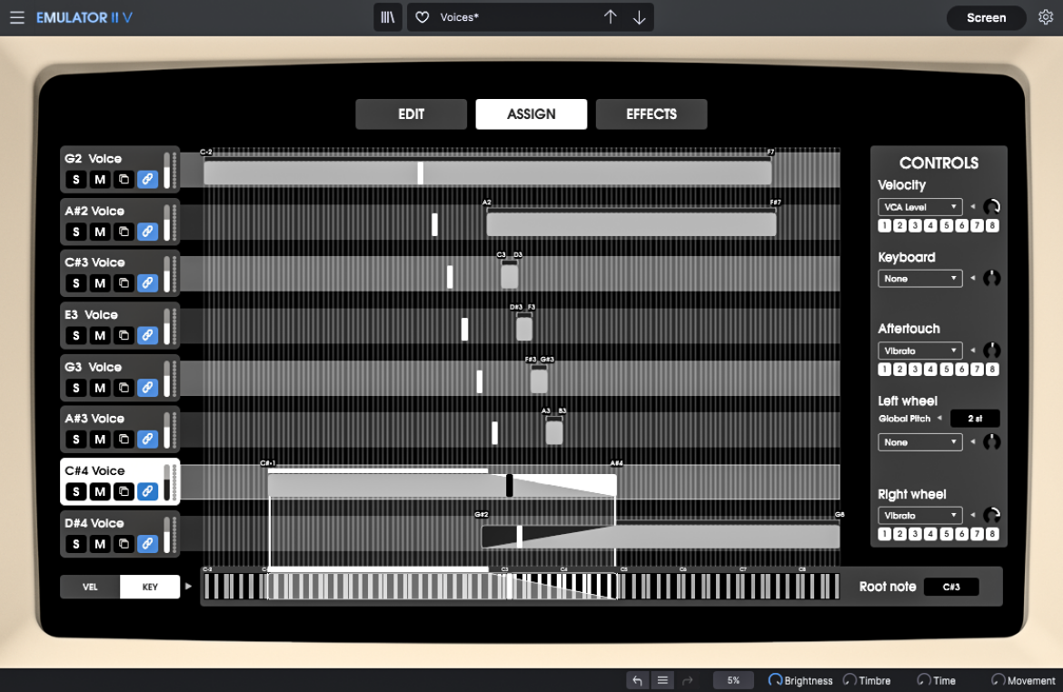Screen dimensions: 1063x692
Task: Switch to the EFFECTS tab
Action: (651, 114)
